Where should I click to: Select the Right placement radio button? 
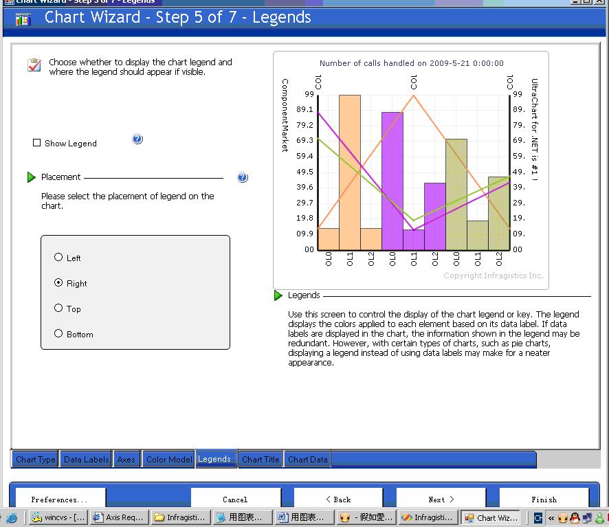point(58,282)
